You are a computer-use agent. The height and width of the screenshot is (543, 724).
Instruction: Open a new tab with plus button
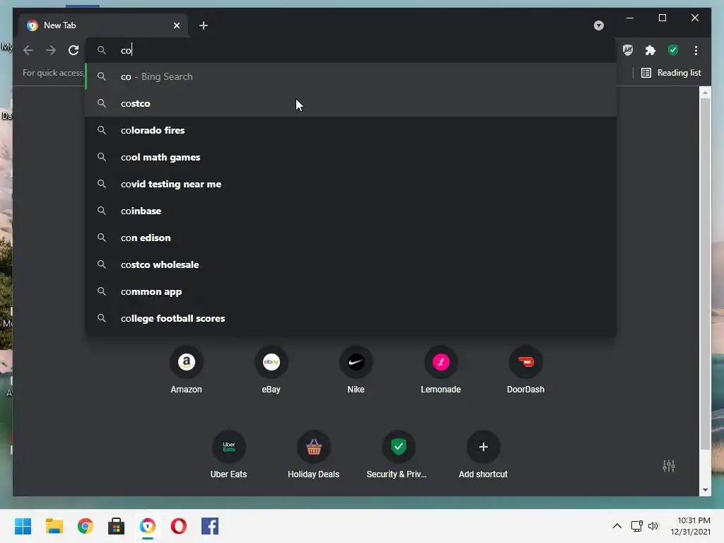pyautogui.click(x=204, y=25)
